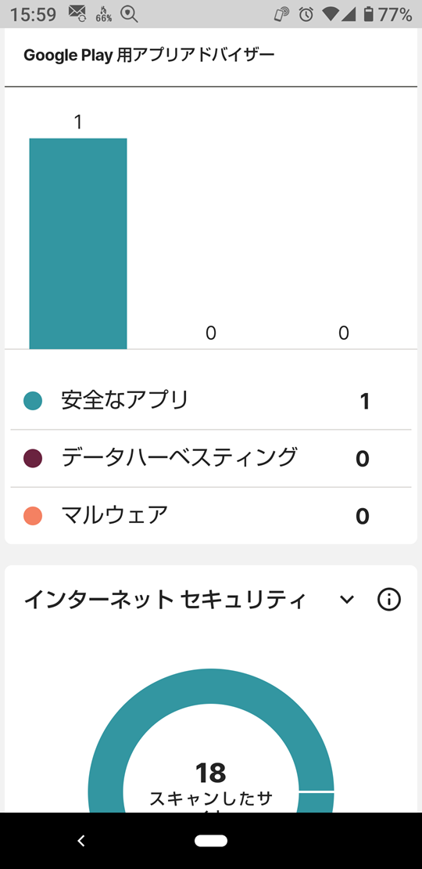This screenshot has height=869, width=422.
Task: Tap the magnifier notification icon
Action: tap(129, 14)
